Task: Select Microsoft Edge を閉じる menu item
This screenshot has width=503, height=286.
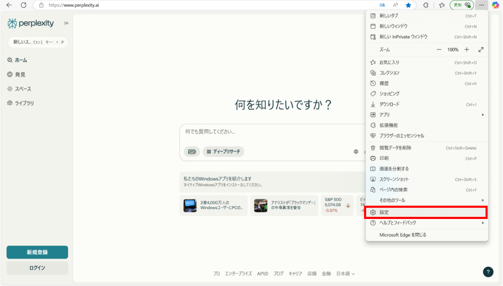Action: [x=427, y=235]
